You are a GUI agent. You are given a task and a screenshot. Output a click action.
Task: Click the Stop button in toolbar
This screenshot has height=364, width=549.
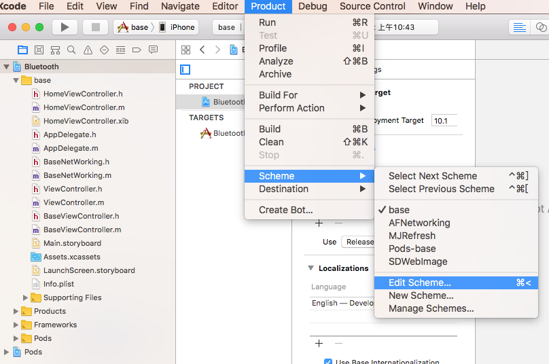[x=95, y=27]
